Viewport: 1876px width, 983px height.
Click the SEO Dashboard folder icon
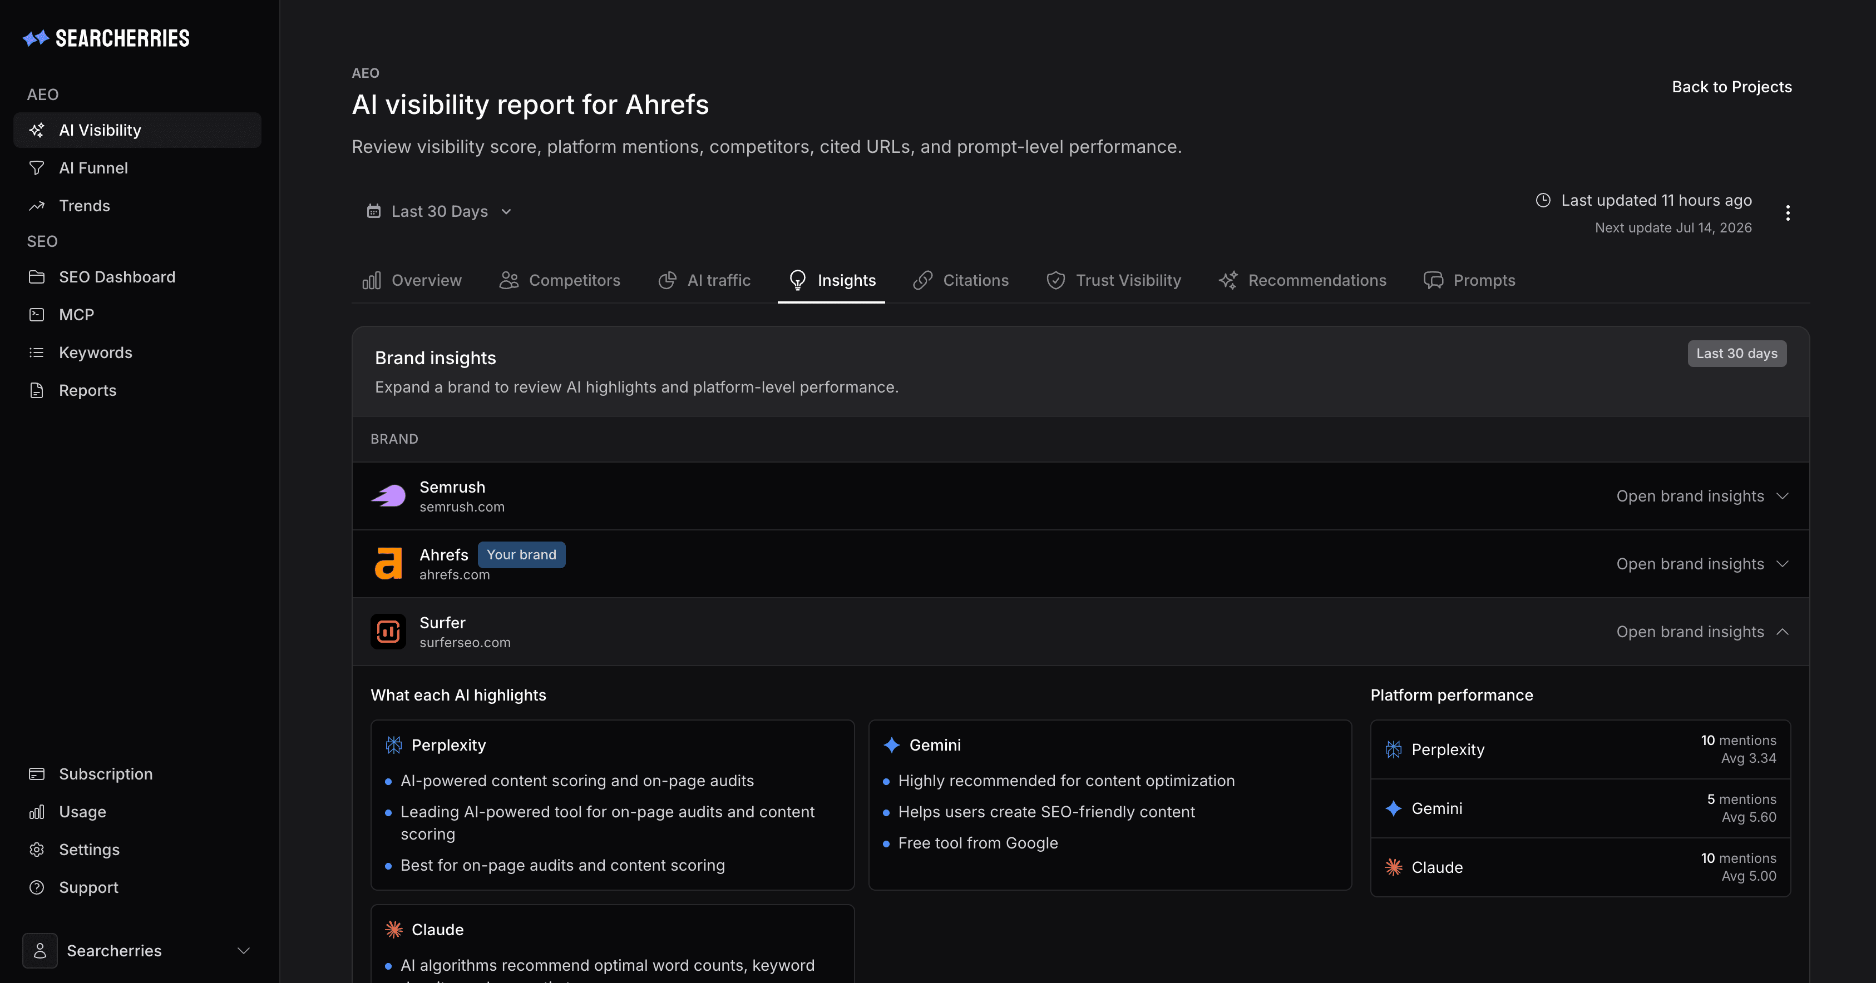point(36,277)
